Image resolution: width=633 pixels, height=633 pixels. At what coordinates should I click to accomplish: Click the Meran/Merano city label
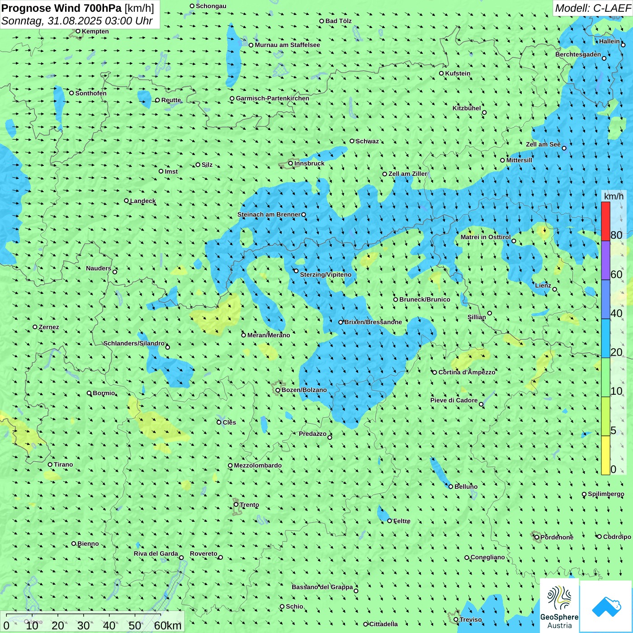click(x=269, y=335)
